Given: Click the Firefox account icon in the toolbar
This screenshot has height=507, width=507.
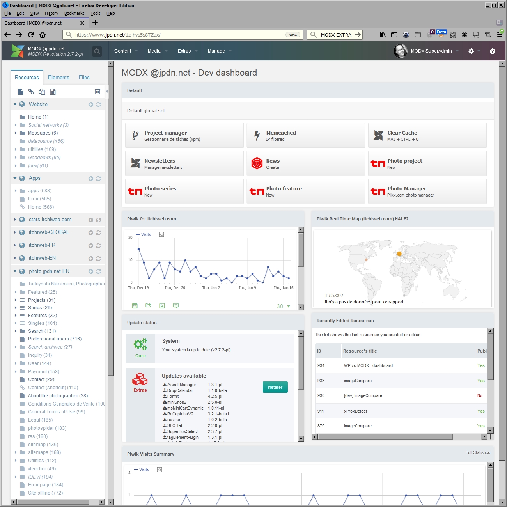Looking at the screenshot, I should (464, 35).
